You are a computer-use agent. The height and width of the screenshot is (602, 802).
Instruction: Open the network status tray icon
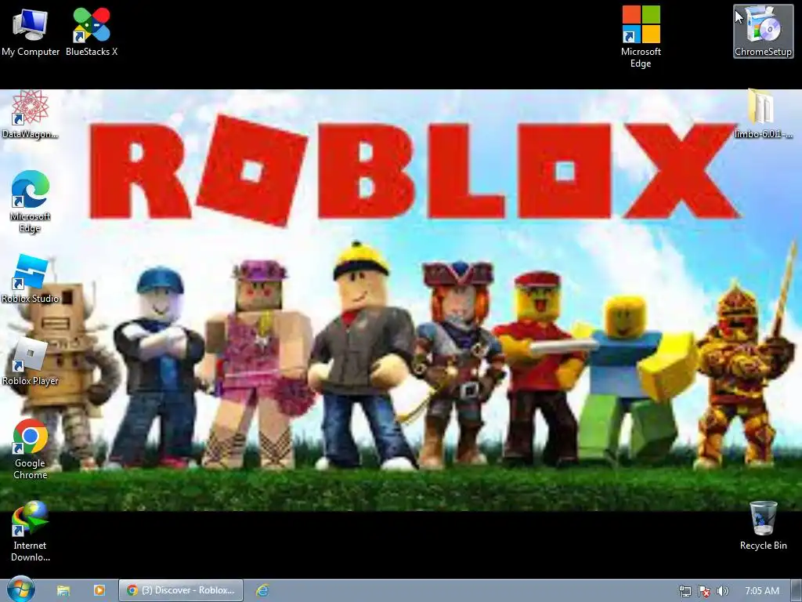pos(685,591)
